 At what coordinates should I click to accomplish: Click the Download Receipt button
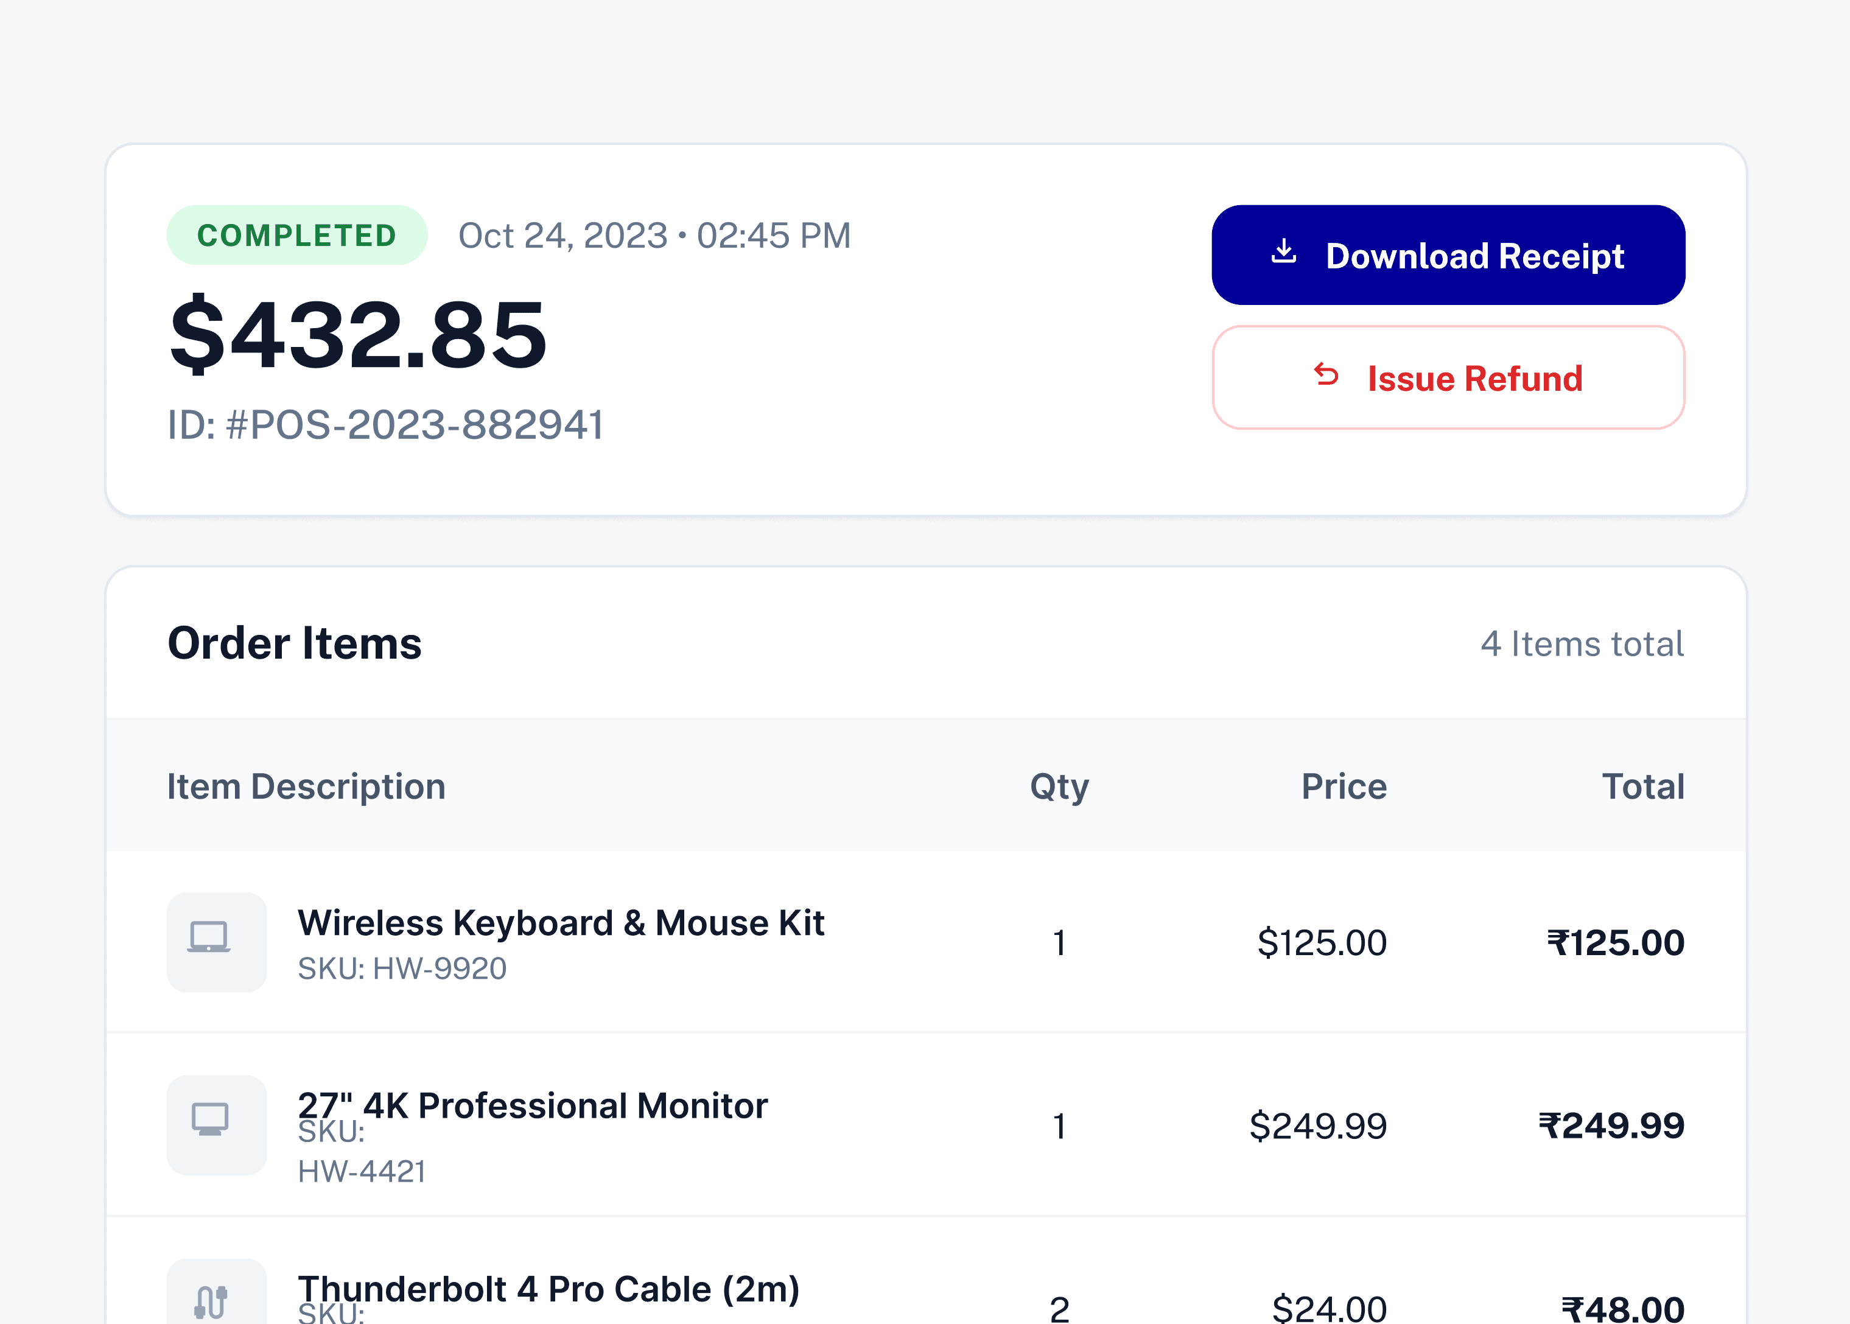tap(1447, 255)
